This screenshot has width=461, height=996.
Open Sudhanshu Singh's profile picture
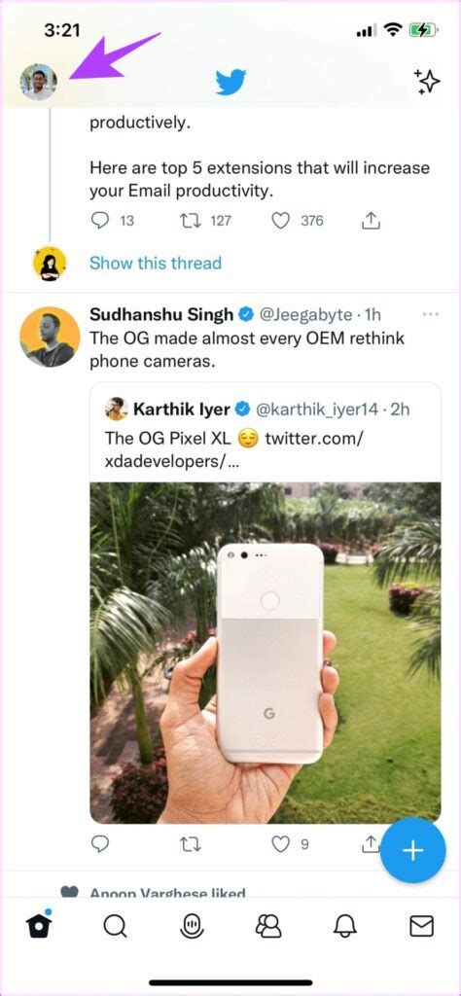point(51,337)
